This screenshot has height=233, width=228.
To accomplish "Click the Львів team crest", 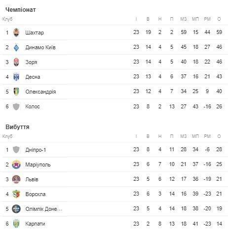I will [16, 179].
